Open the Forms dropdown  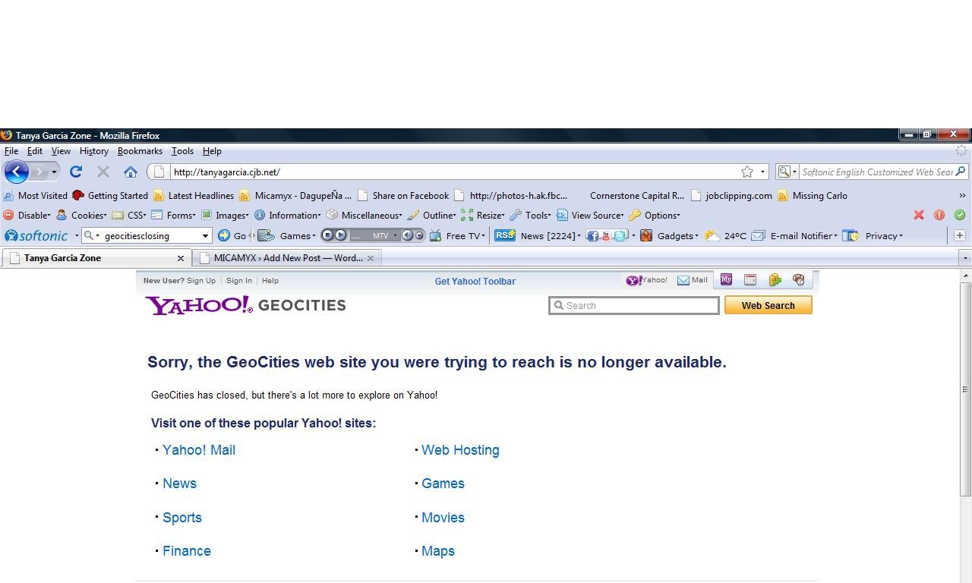[174, 215]
